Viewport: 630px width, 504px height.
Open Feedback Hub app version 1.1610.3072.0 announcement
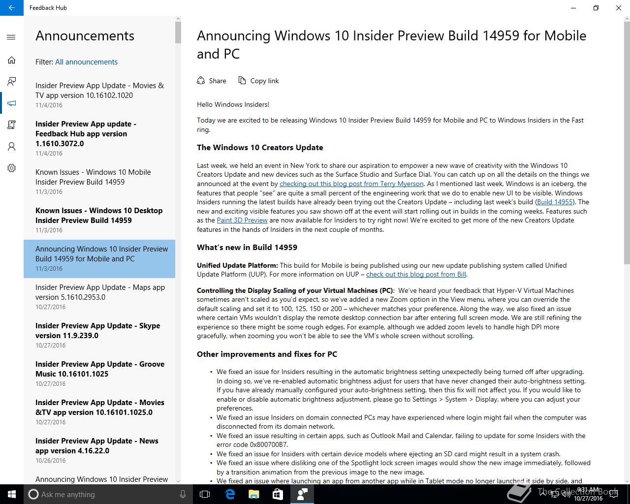(x=99, y=138)
